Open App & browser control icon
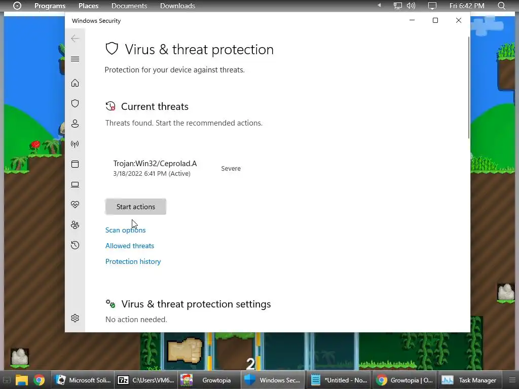 click(75, 164)
